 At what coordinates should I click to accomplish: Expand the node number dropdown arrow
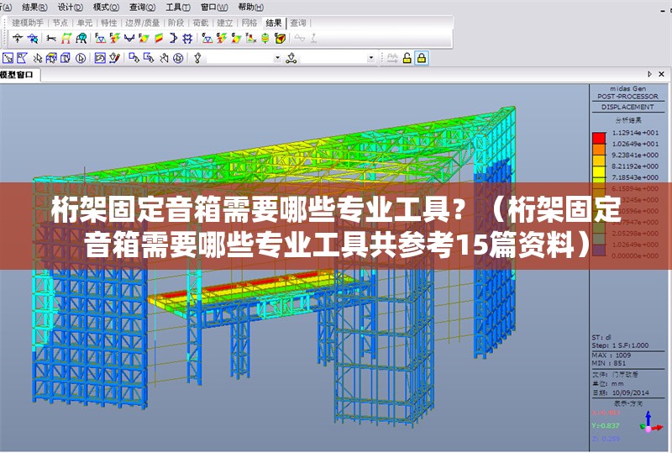coord(278,58)
